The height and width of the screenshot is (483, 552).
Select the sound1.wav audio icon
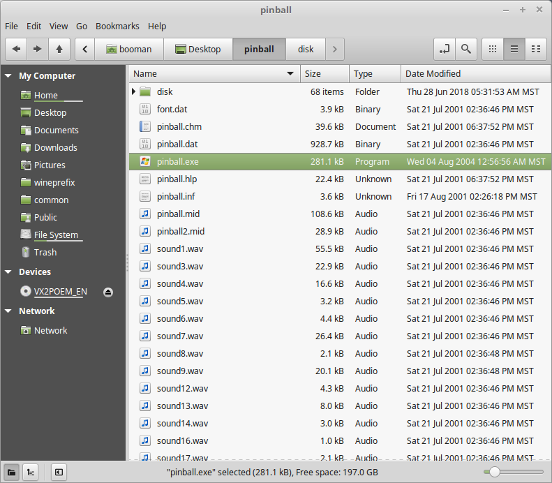tap(145, 249)
